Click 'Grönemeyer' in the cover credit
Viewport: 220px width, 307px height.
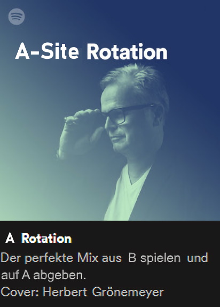tap(128, 293)
